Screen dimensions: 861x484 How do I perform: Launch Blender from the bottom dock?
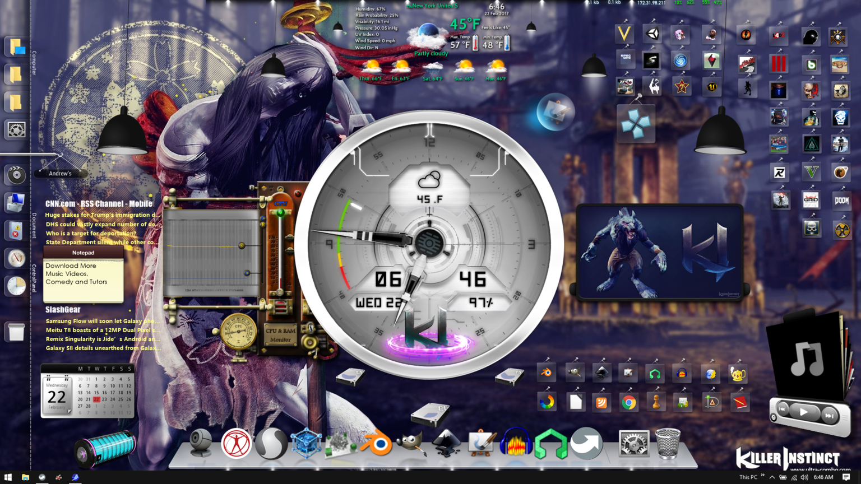click(376, 445)
